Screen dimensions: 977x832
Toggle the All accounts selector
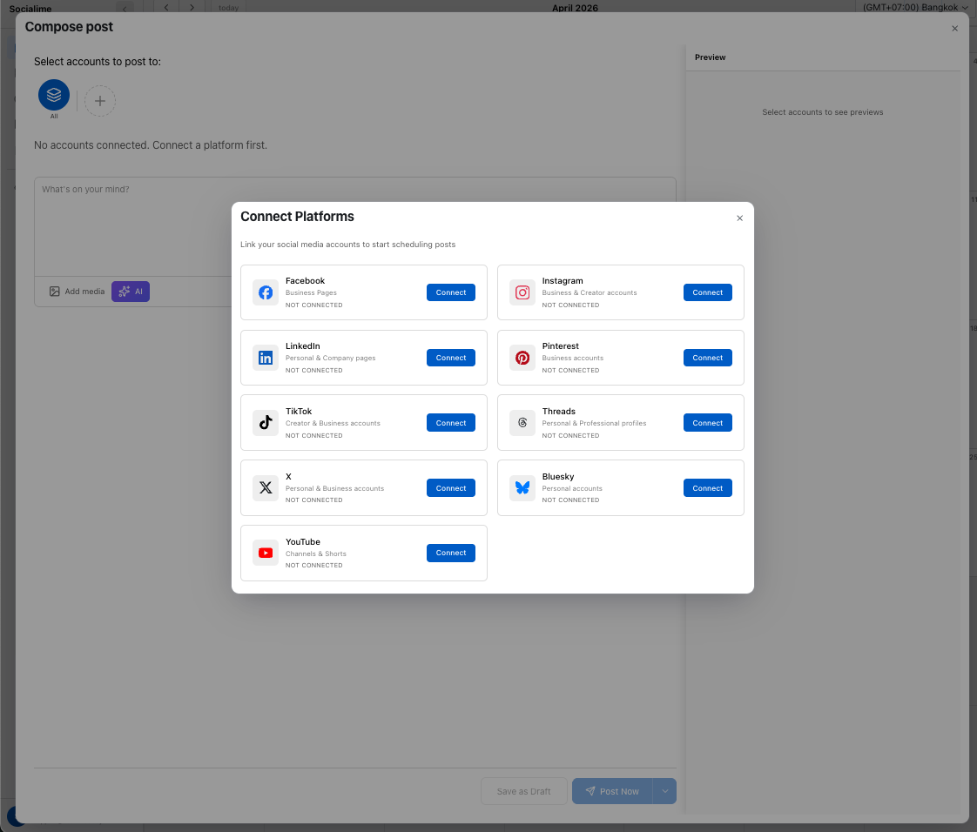click(53, 94)
